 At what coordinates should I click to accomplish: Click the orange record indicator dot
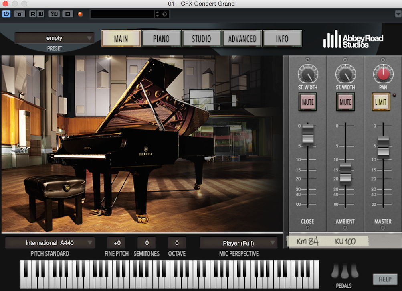[x=80, y=14]
